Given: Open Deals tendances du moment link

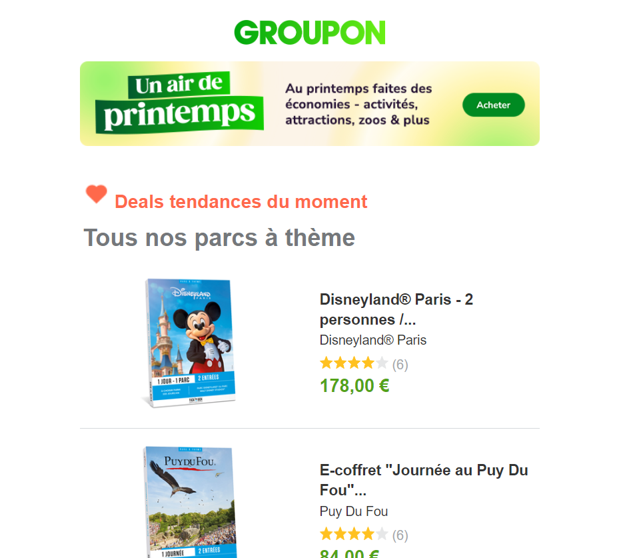Looking at the screenshot, I should 241,201.
